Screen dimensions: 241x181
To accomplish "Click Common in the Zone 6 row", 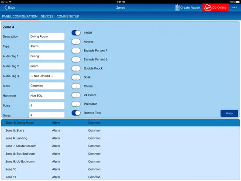I will pyautogui.click(x=94, y=138).
